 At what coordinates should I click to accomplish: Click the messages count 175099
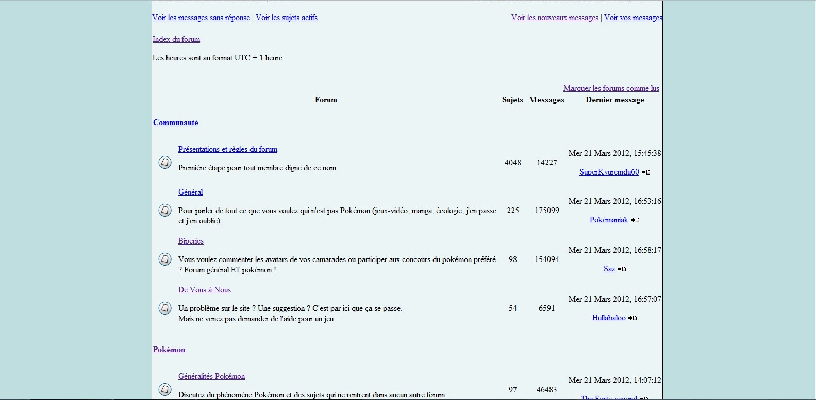[547, 211]
